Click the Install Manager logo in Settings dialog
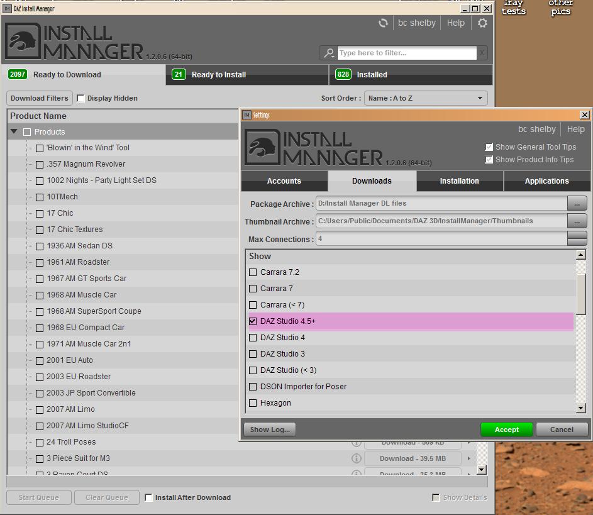The width and height of the screenshot is (593, 515). [262, 147]
